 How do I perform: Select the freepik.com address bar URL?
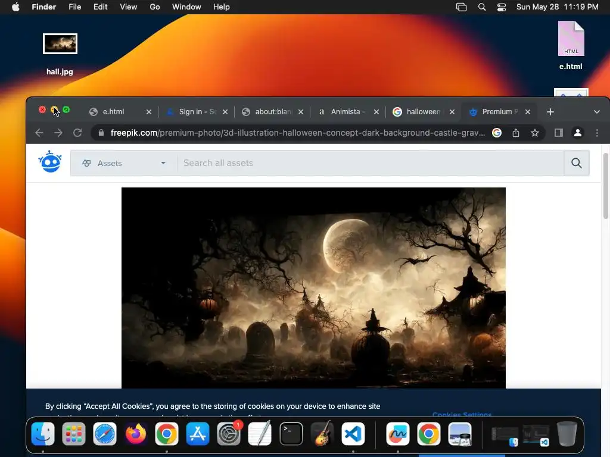coord(298,133)
